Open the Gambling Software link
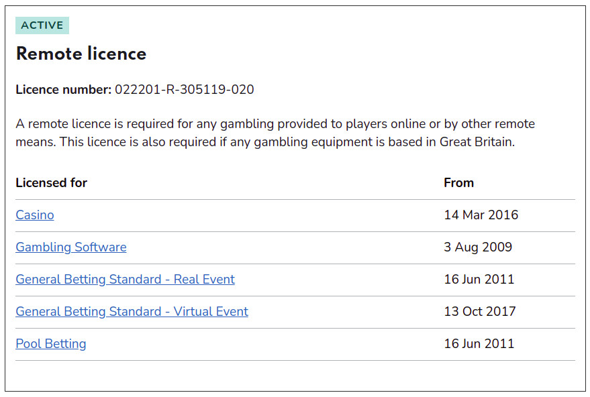Viewport: 590px width, 397px height. tap(71, 247)
